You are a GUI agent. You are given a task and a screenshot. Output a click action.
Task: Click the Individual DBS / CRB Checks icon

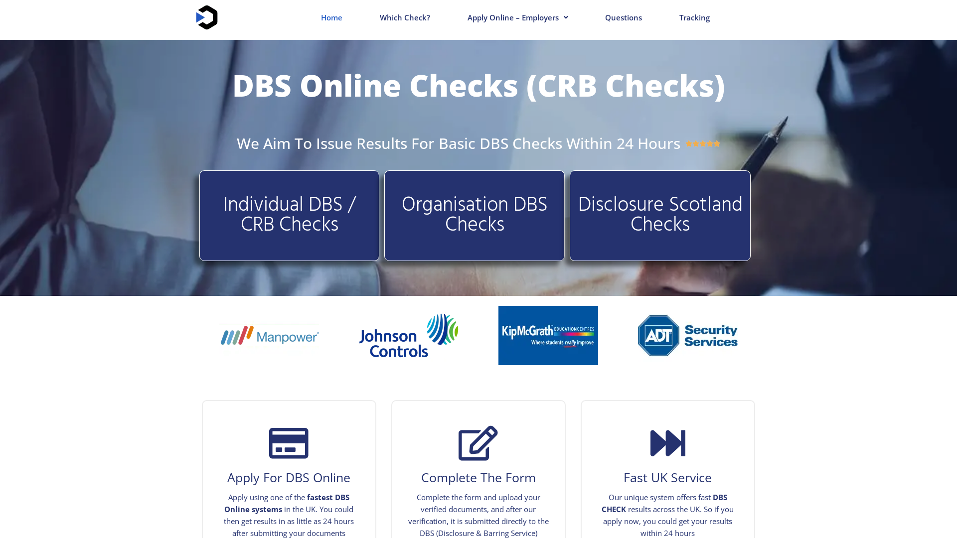(289, 216)
